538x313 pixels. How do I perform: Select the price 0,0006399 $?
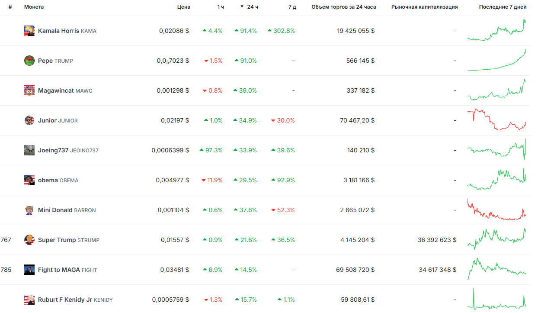(170, 150)
